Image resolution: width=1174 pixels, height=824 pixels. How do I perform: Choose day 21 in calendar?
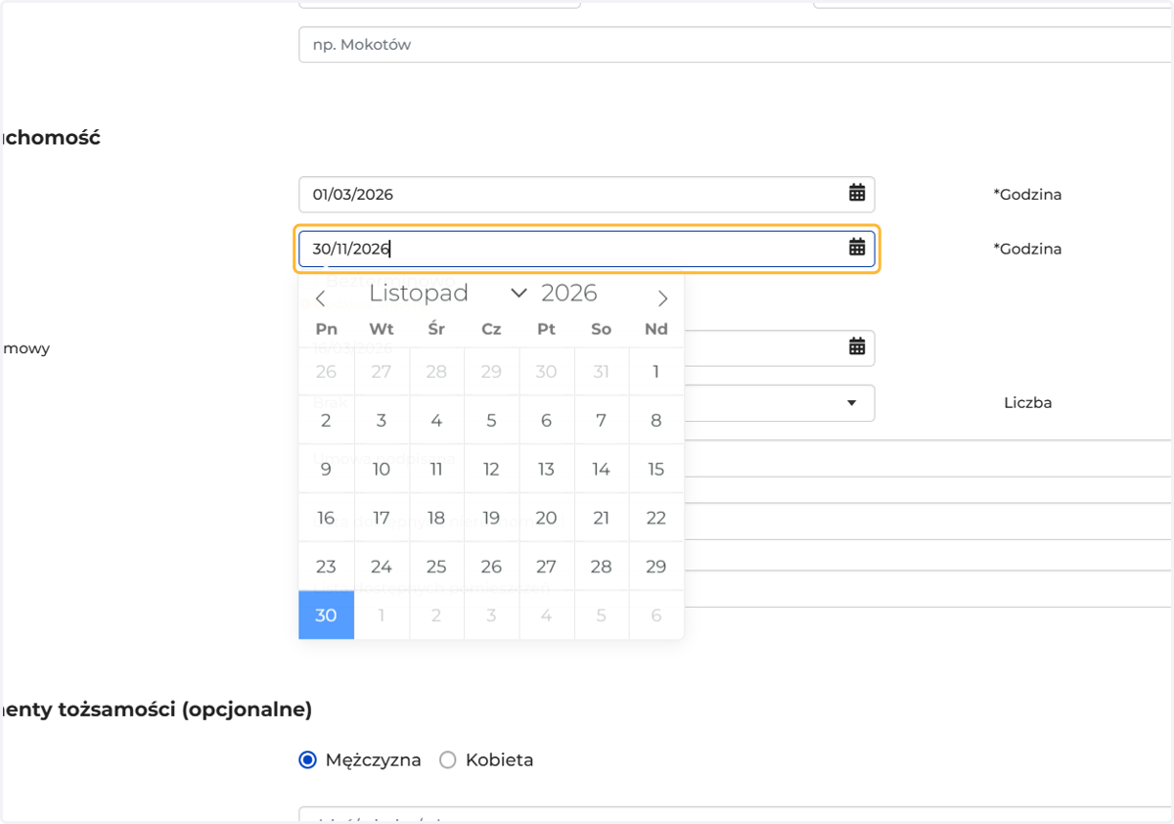601,519
